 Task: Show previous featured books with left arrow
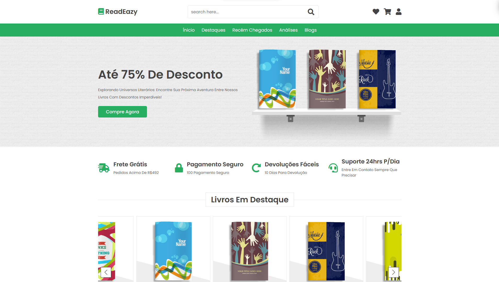tap(106, 272)
